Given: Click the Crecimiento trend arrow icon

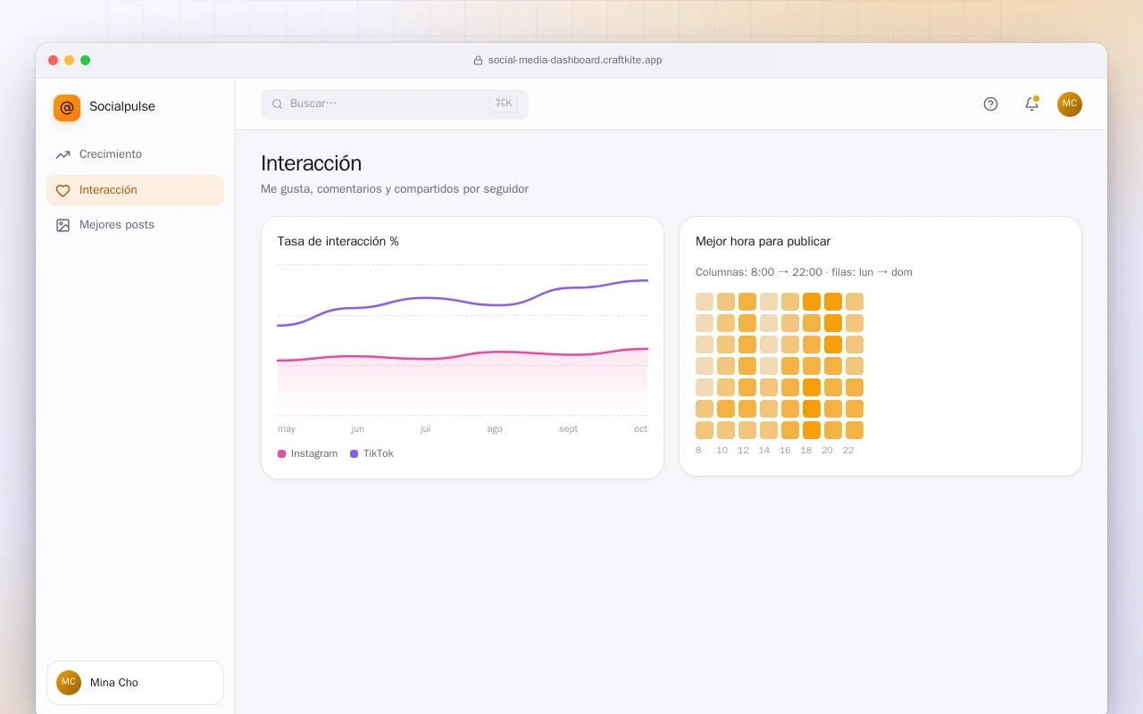Looking at the screenshot, I should pos(63,154).
